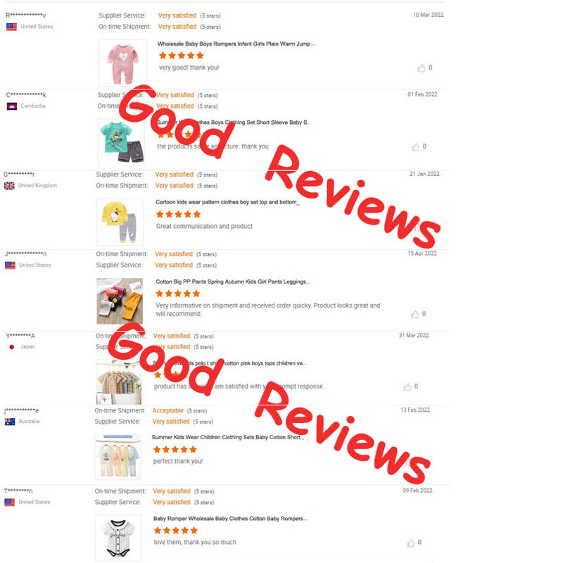This screenshot has height=563, width=563.
Task: Click the United States flag under first reviewer
Action: point(11,27)
